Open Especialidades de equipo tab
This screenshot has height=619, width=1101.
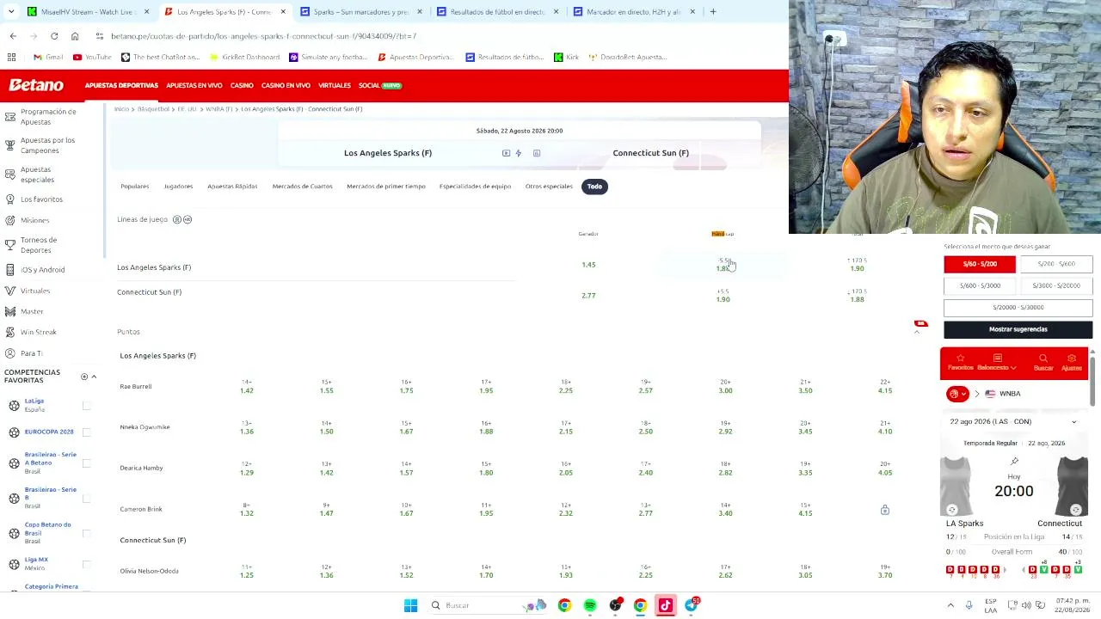pyautogui.click(x=475, y=187)
